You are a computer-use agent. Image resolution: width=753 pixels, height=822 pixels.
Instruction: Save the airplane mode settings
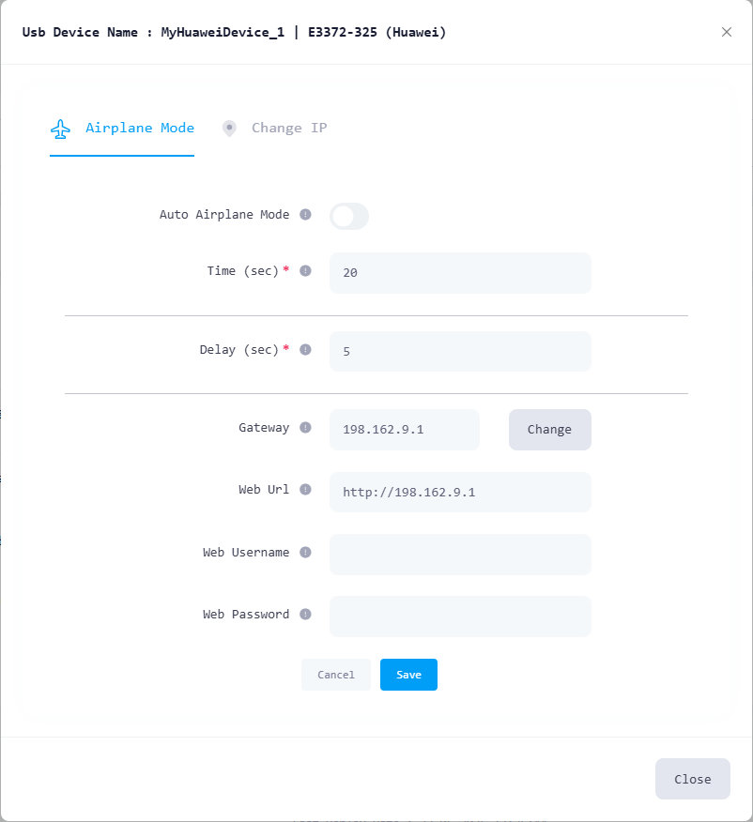(x=408, y=675)
